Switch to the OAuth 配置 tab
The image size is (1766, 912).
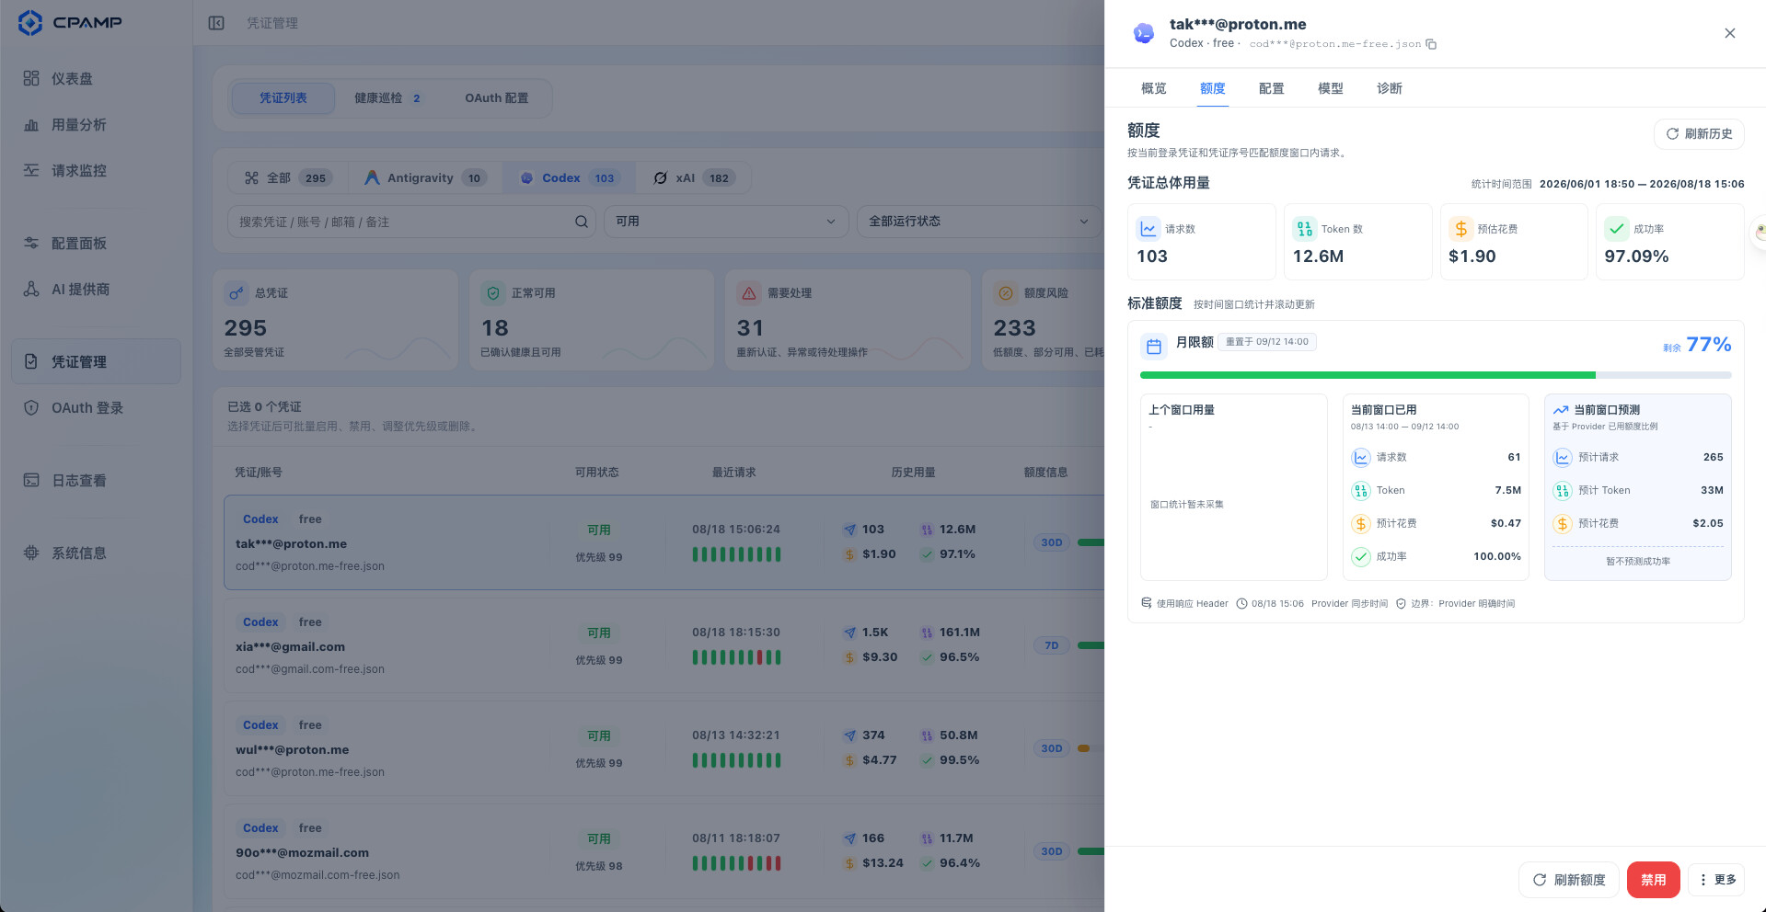pyautogui.click(x=497, y=98)
